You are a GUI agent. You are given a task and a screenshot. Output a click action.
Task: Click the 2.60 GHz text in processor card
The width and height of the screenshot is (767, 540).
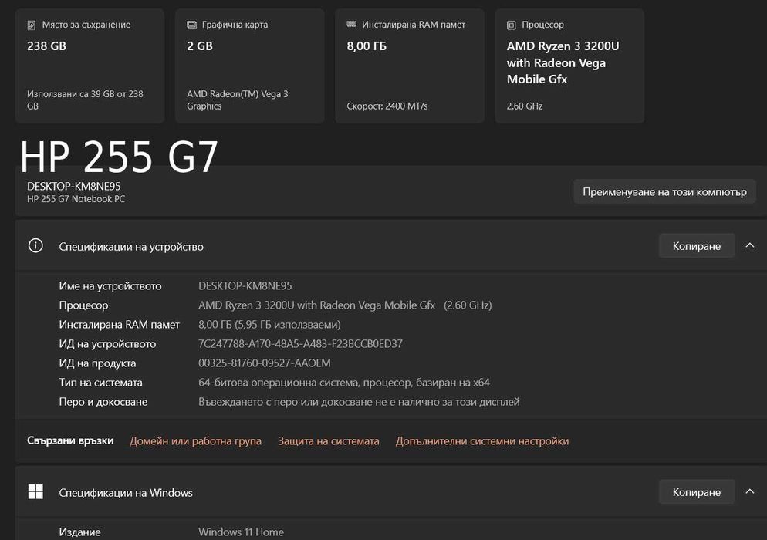[x=525, y=106]
